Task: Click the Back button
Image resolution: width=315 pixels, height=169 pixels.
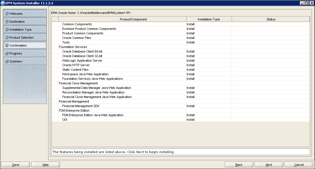Action: (x=239, y=164)
